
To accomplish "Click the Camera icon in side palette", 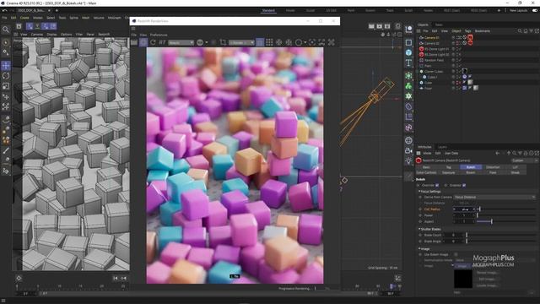I will [408, 150].
